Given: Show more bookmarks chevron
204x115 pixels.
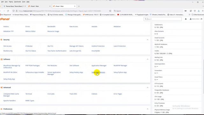Looking at the screenshot, I should point(189,15).
